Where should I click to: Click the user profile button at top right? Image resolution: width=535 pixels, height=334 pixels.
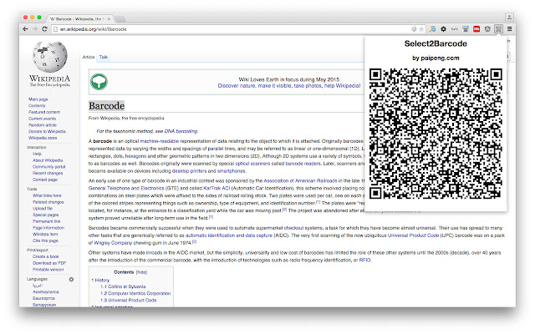click(x=509, y=17)
